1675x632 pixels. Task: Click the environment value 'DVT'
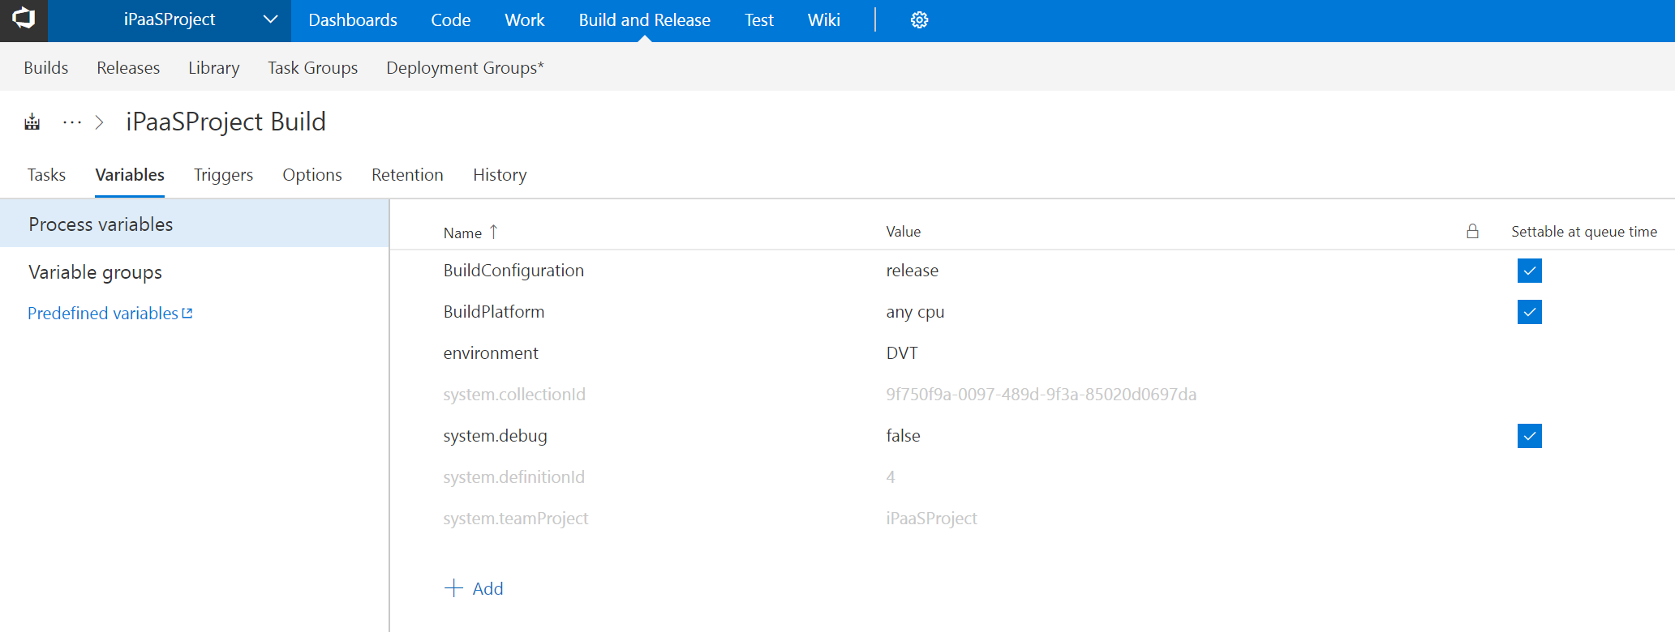pos(902,353)
